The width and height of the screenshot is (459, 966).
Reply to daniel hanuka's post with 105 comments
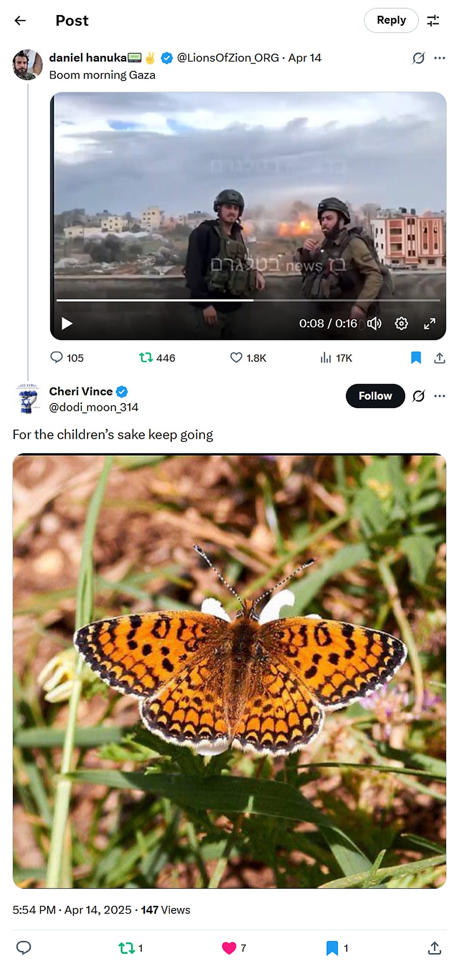57,358
